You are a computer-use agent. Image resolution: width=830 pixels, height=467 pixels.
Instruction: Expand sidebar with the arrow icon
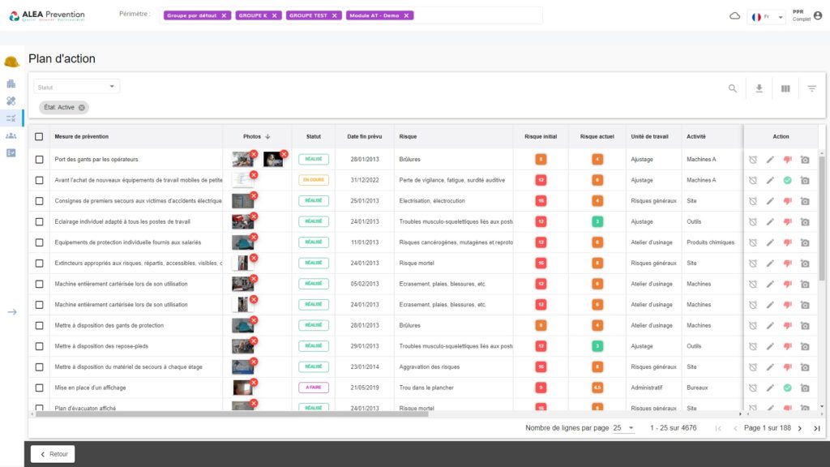pos(12,312)
